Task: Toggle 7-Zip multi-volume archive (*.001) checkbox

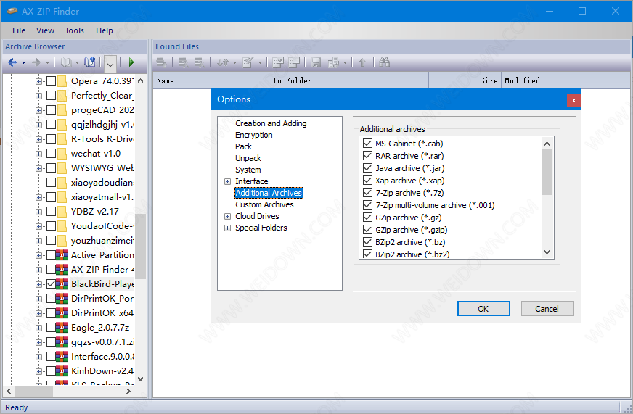Action: point(367,204)
